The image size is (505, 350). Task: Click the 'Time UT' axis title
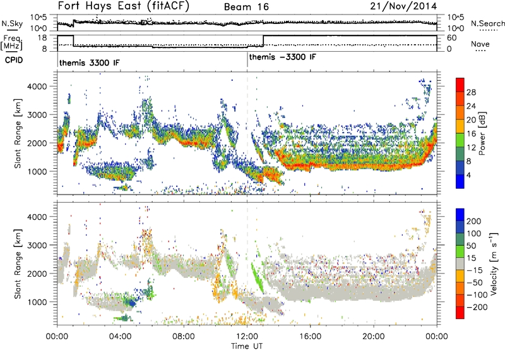[247, 346]
